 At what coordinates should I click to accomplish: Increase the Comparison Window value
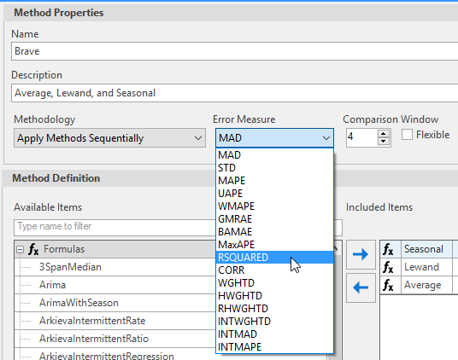[x=383, y=134]
